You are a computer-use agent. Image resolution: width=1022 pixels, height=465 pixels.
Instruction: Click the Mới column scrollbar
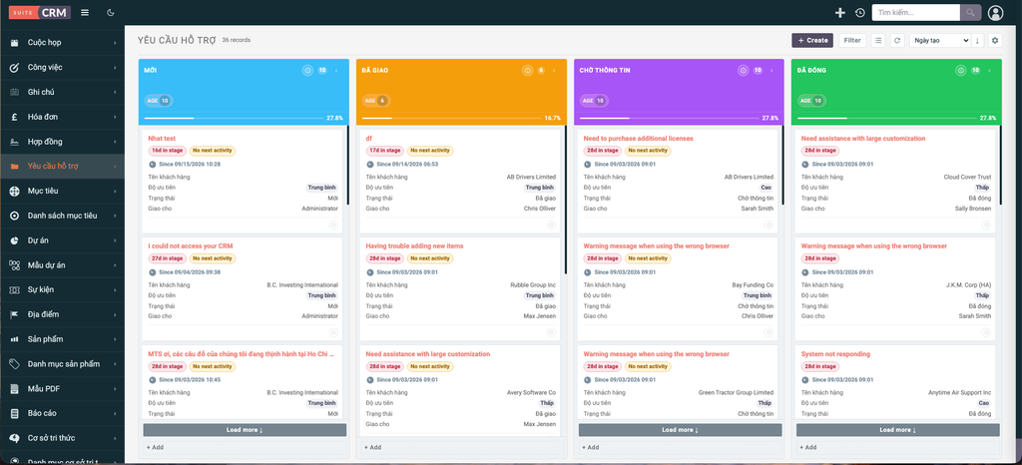tap(348, 166)
